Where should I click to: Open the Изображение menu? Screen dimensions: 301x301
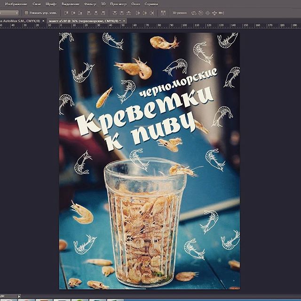click(x=16, y=4)
